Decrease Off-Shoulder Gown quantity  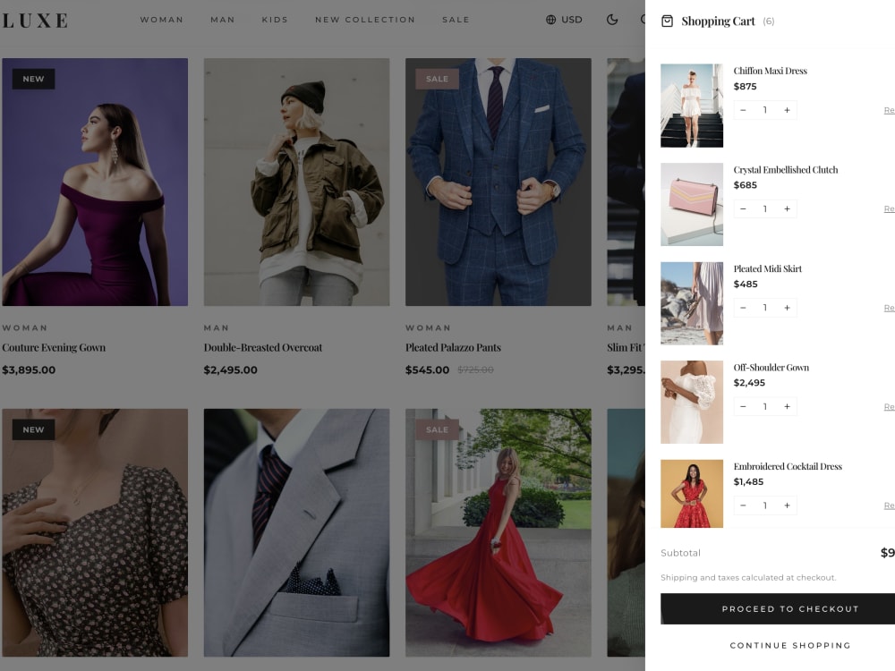tap(743, 406)
